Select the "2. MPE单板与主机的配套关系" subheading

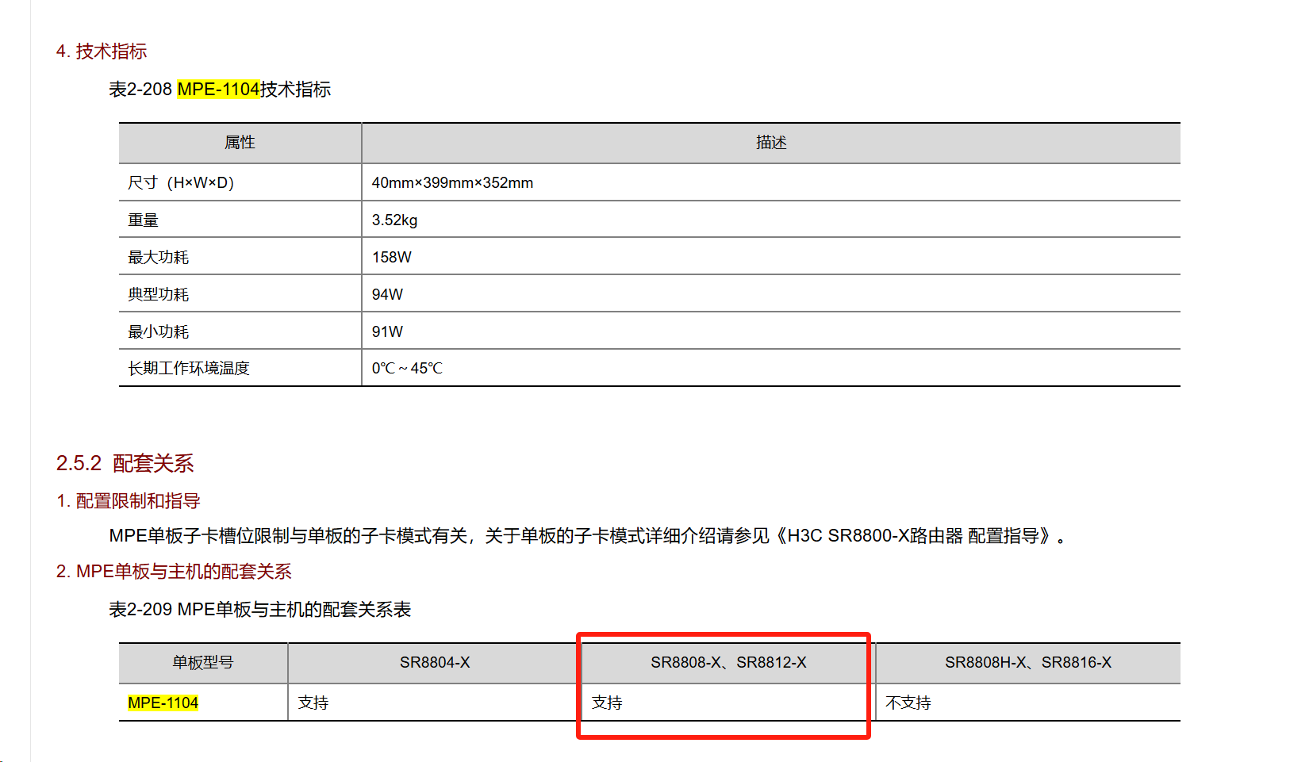coord(174,572)
